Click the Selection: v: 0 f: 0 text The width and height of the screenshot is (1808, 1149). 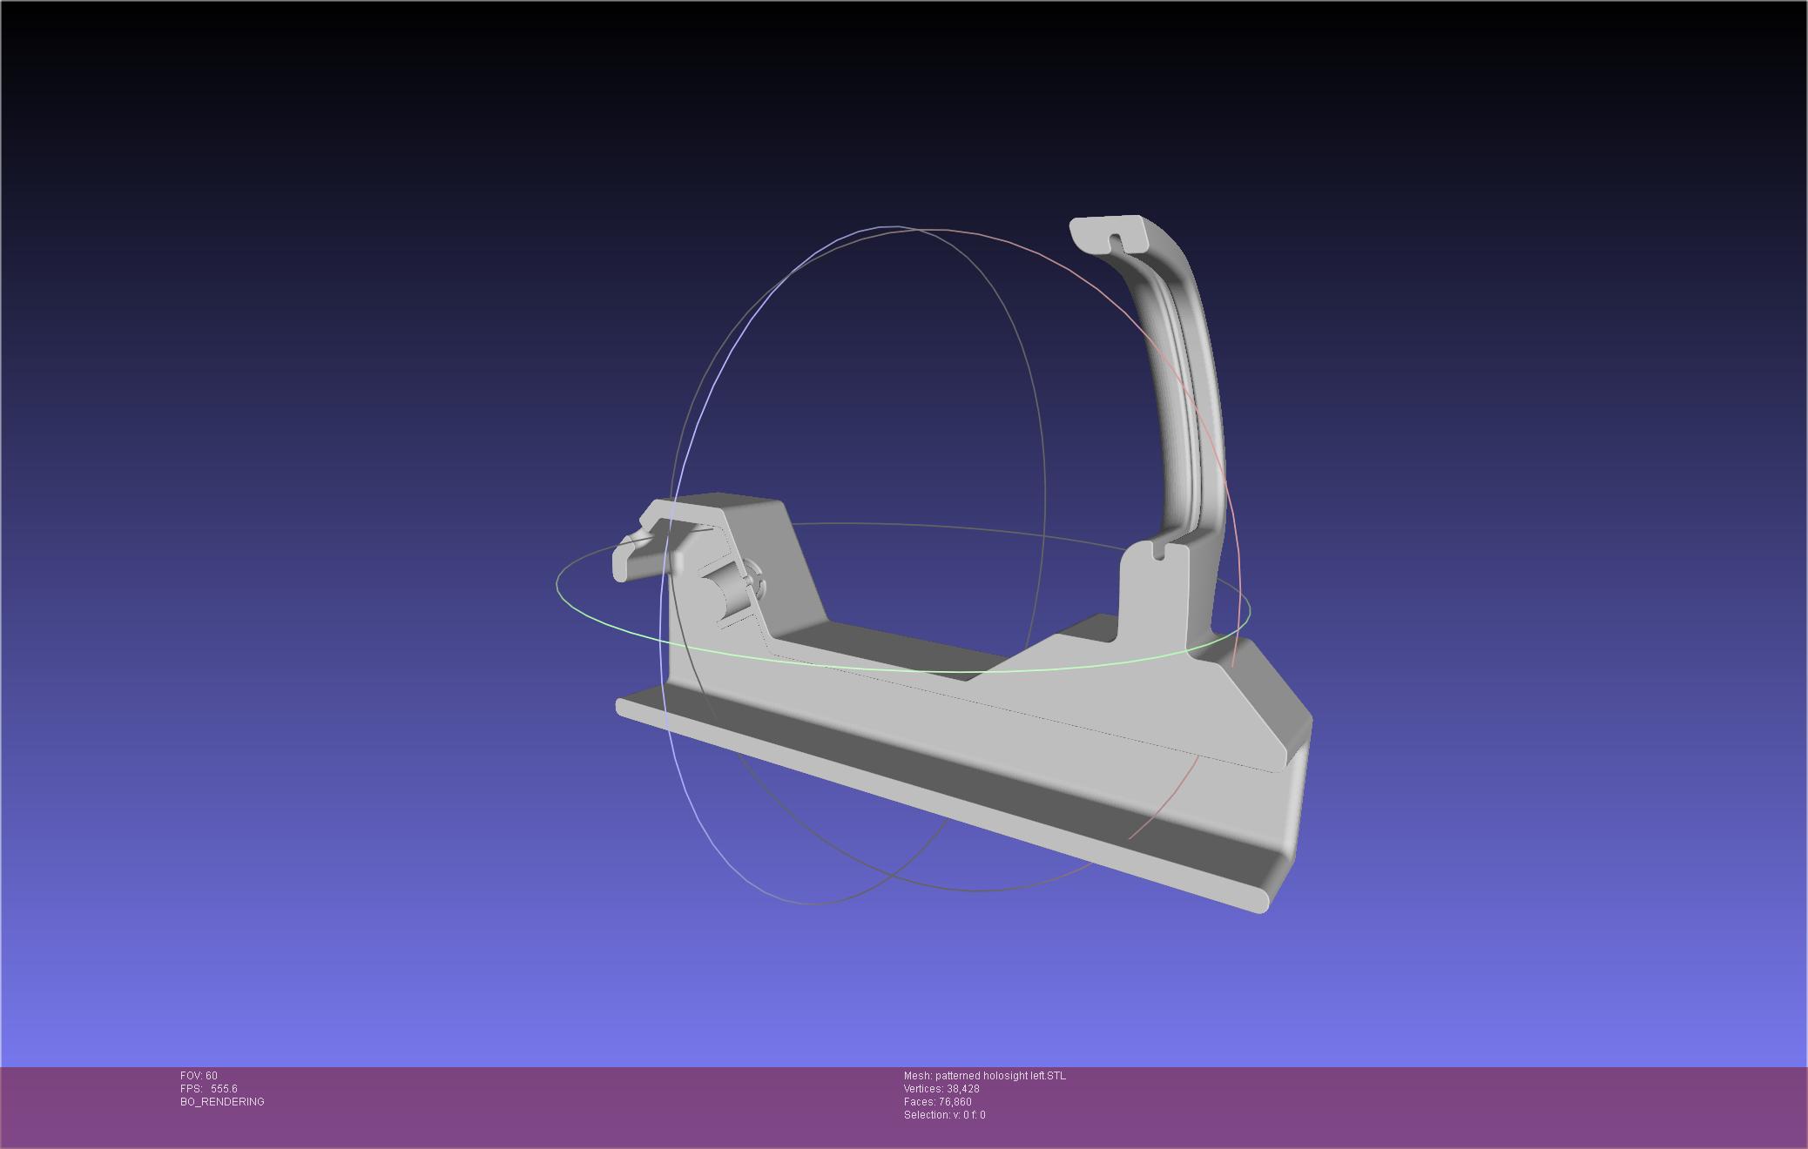click(x=944, y=1115)
